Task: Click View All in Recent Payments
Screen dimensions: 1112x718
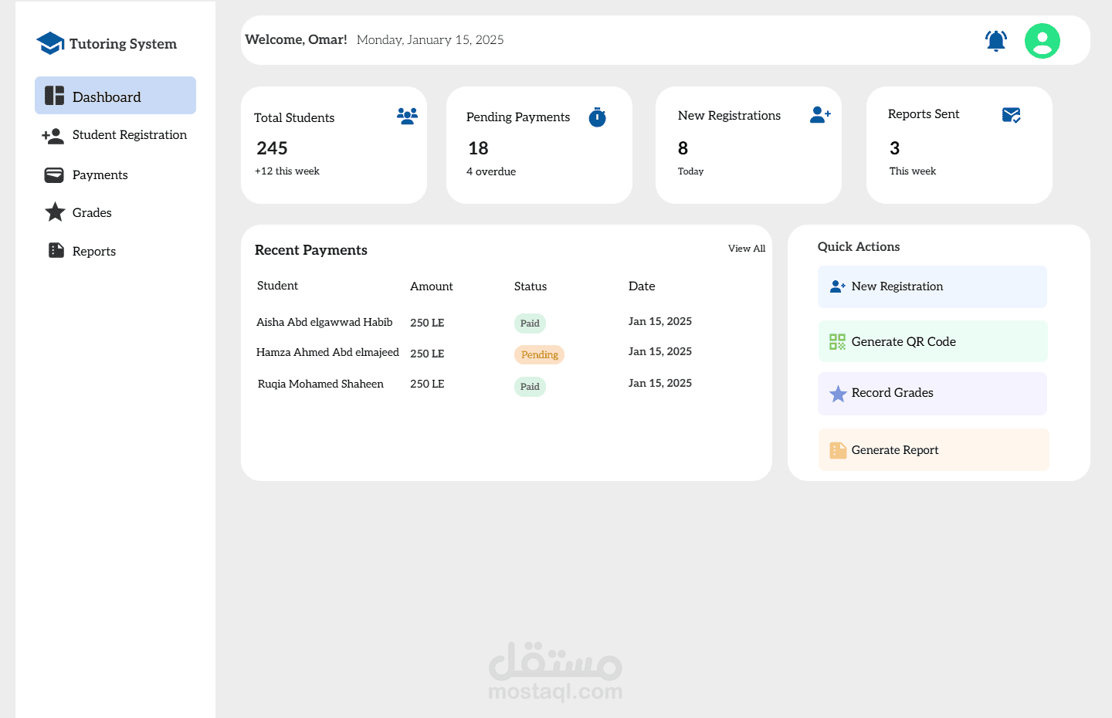Action: tap(747, 249)
